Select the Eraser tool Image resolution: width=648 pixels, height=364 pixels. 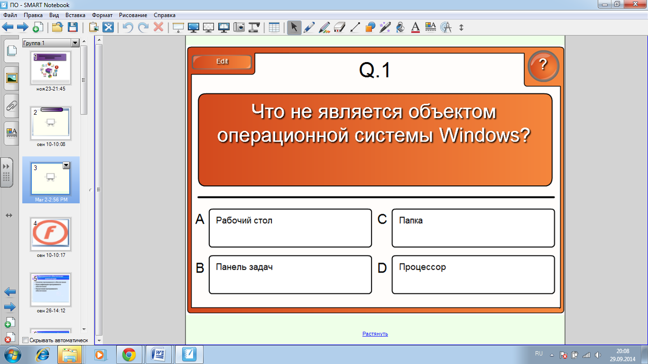coord(340,27)
